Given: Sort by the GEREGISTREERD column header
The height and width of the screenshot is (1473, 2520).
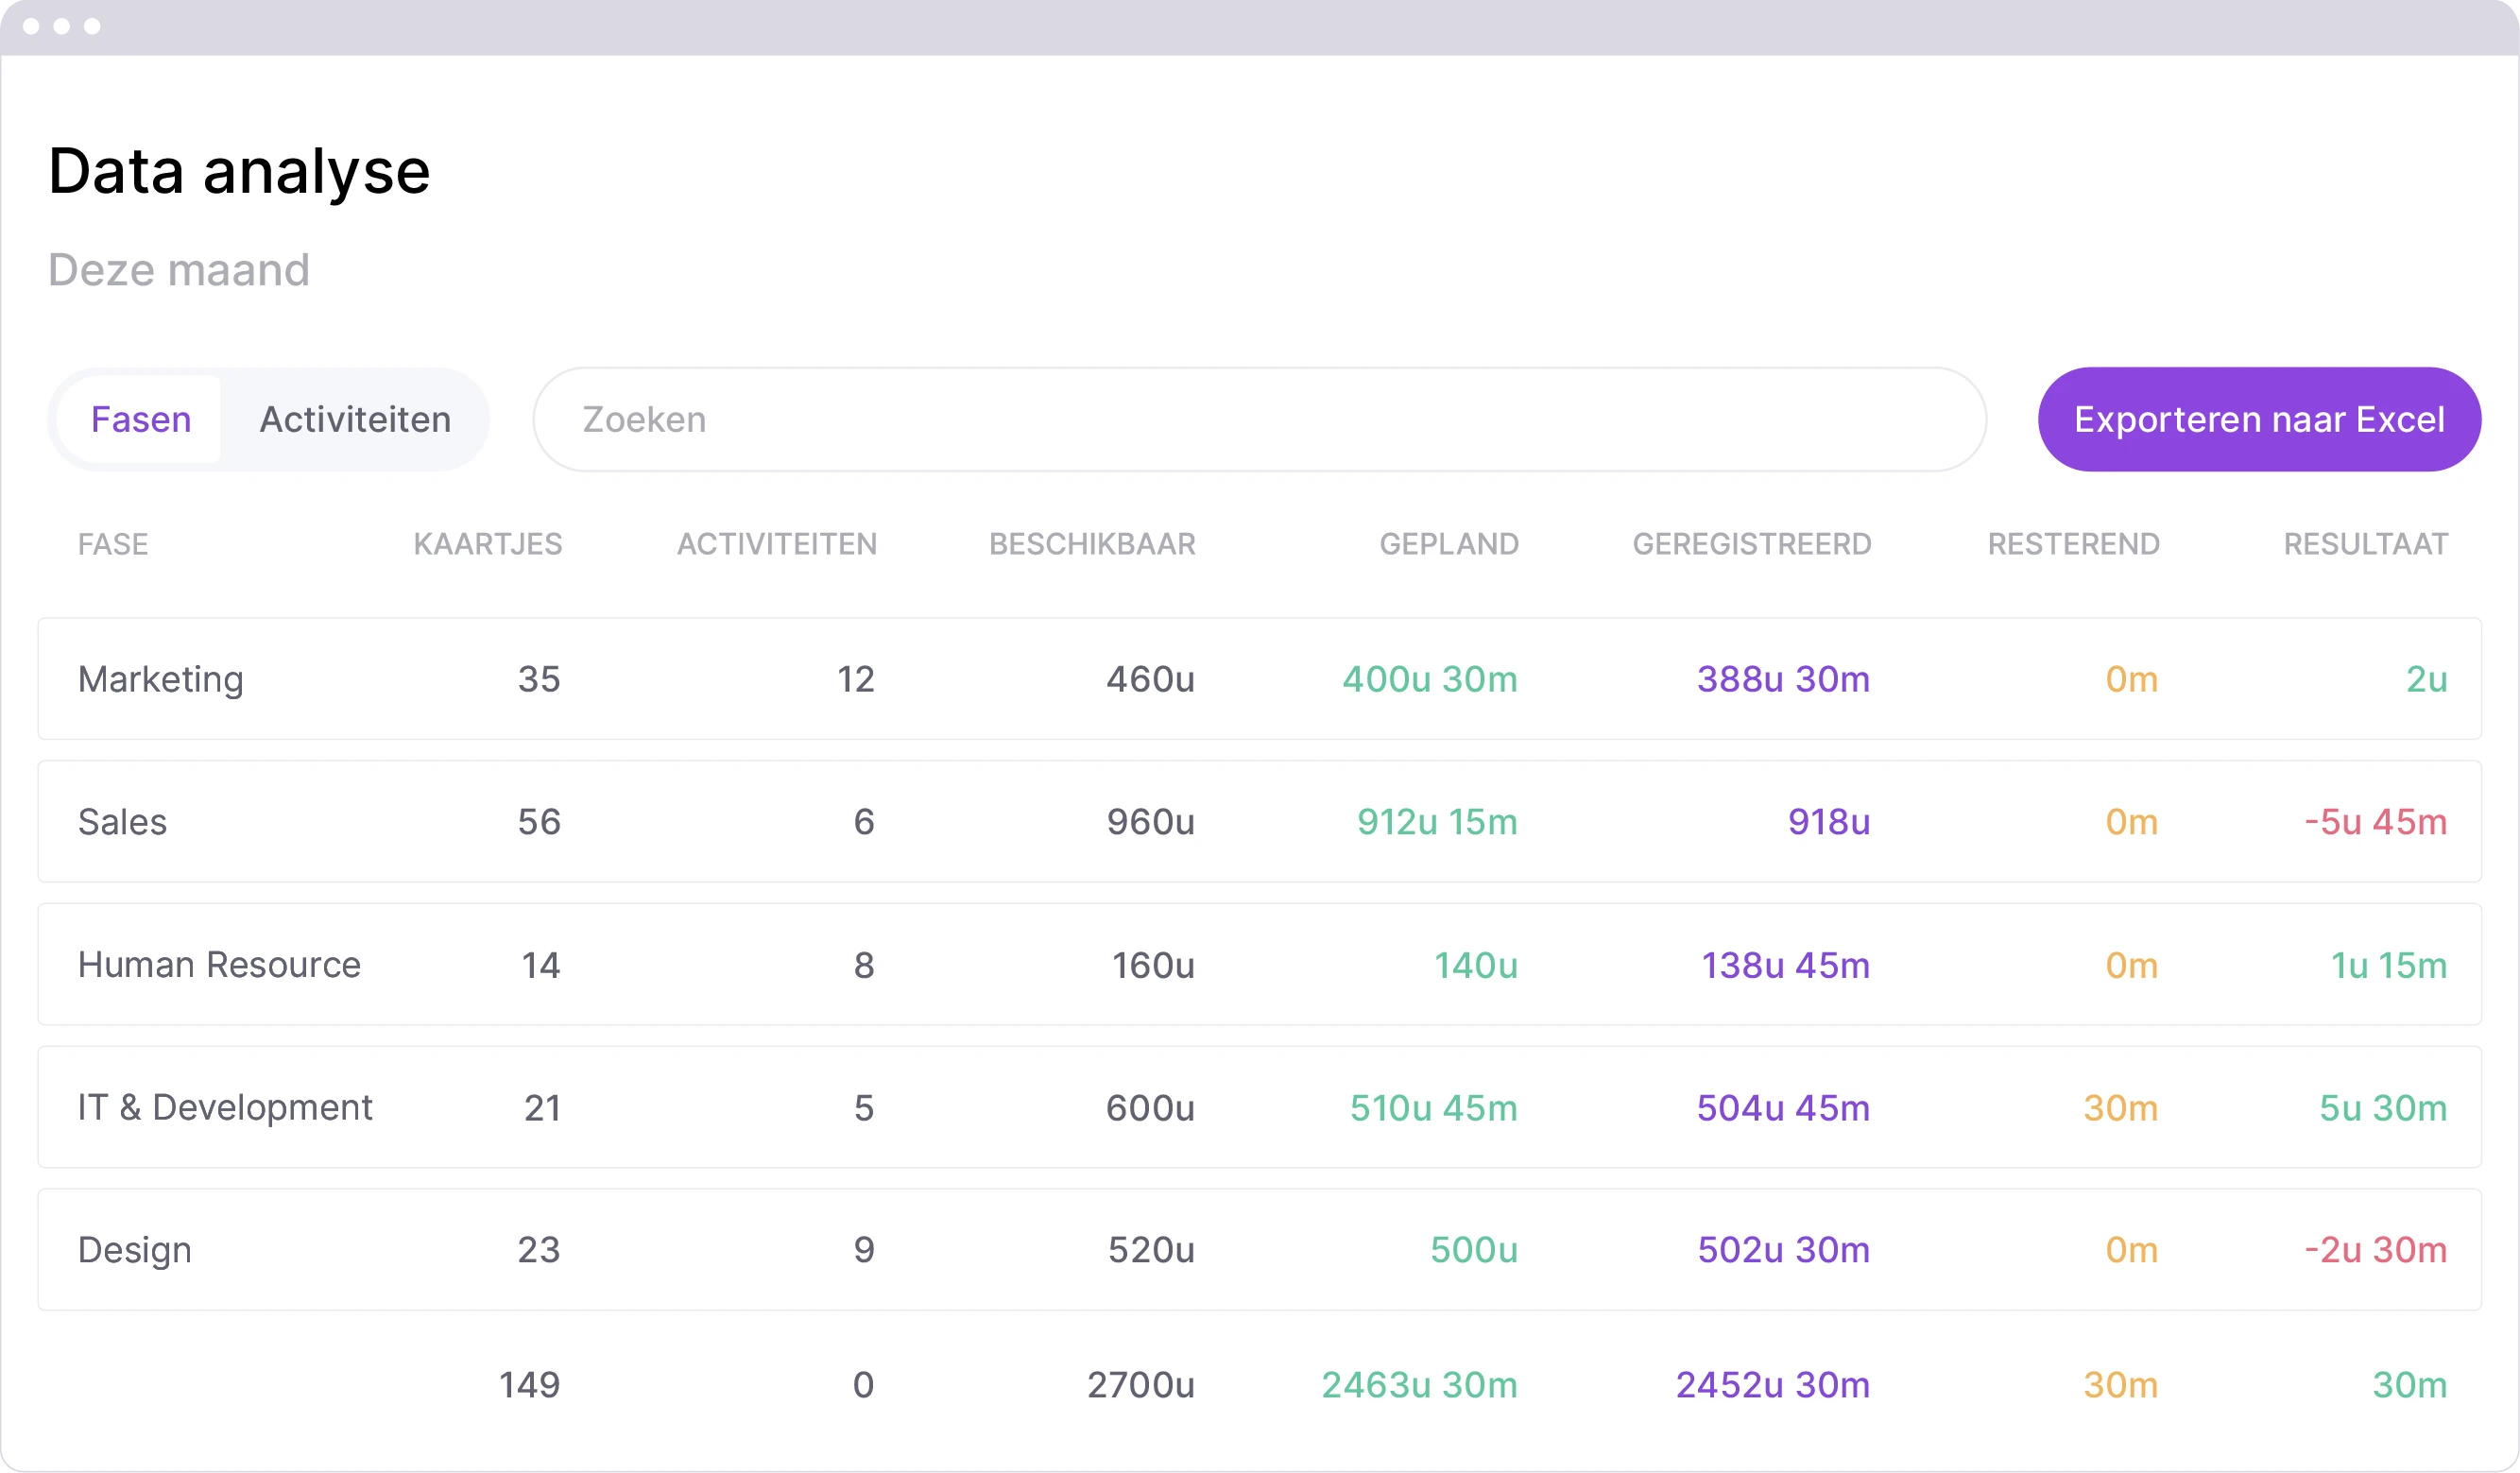Looking at the screenshot, I should [1751, 544].
